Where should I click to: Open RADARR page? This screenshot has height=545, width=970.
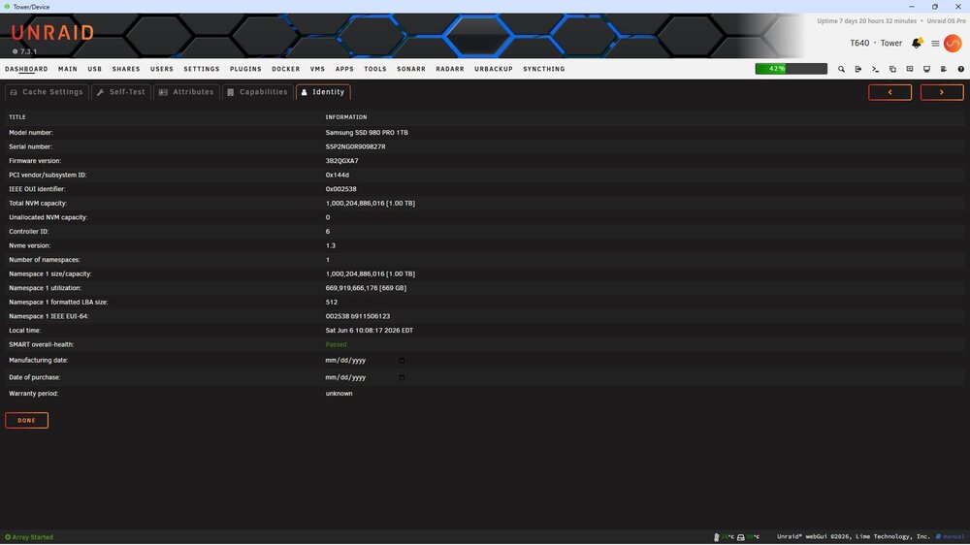point(450,69)
